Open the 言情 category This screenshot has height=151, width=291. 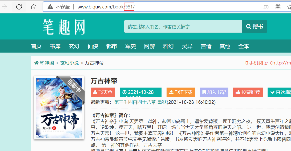pos(206,46)
